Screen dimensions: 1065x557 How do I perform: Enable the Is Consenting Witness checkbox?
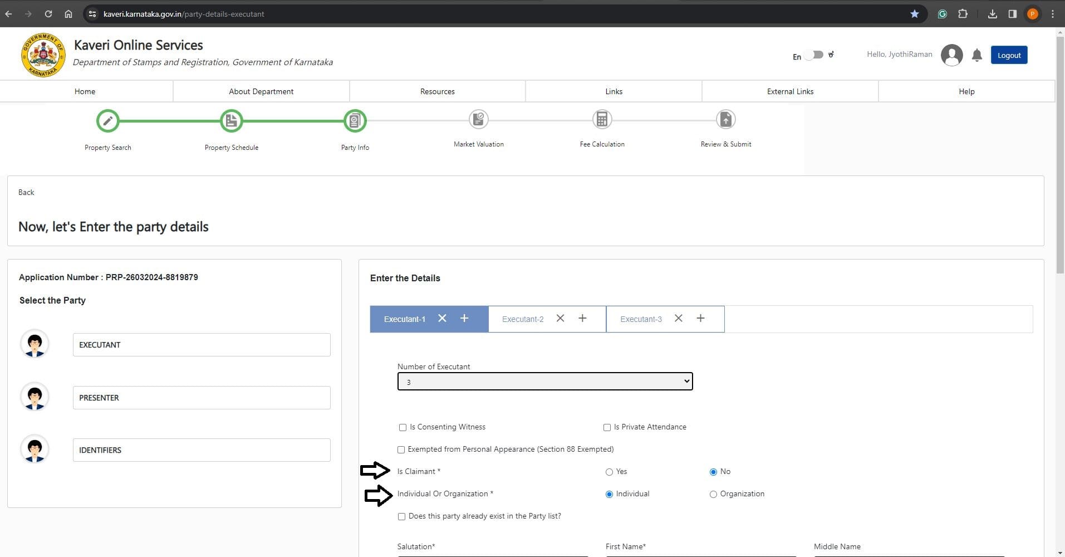pos(403,427)
